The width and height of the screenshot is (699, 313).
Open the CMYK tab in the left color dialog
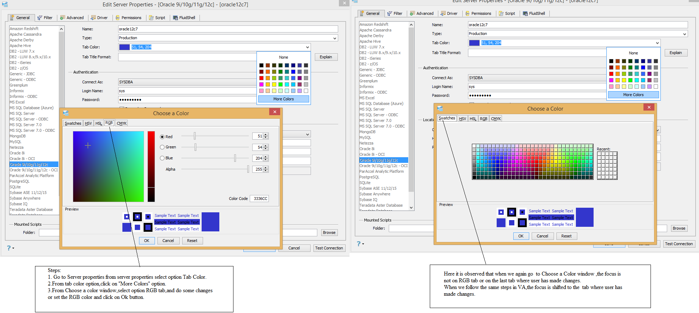pyautogui.click(x=122, y=123)
